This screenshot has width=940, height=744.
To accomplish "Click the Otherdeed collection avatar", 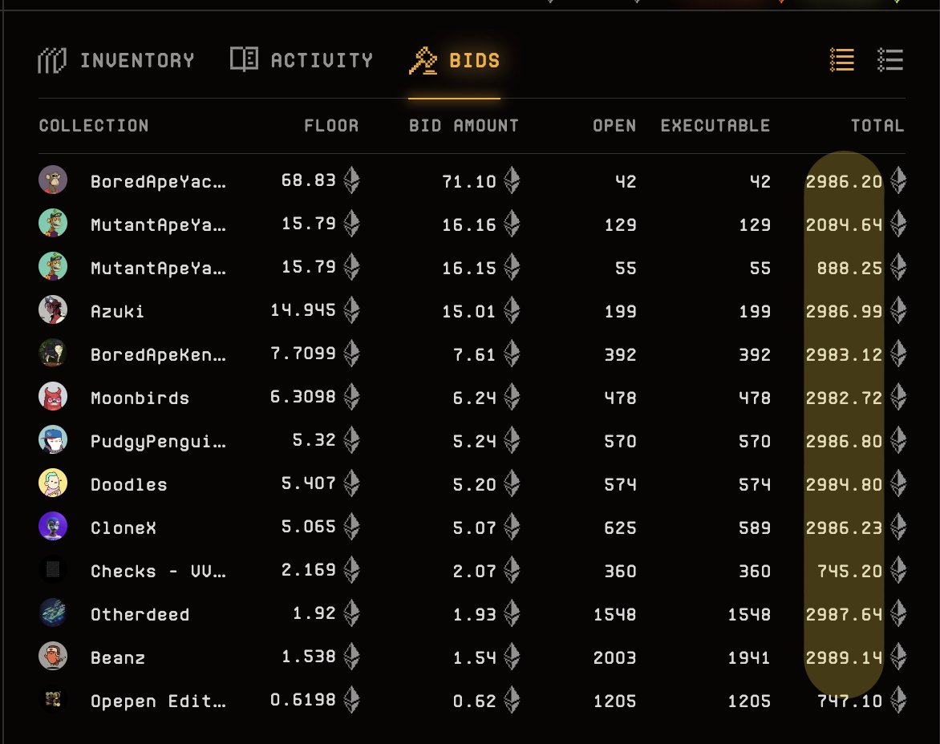I will tap(53, 613).
